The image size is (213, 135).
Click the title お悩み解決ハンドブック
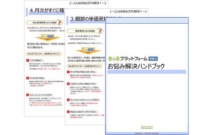pos(136,66)
